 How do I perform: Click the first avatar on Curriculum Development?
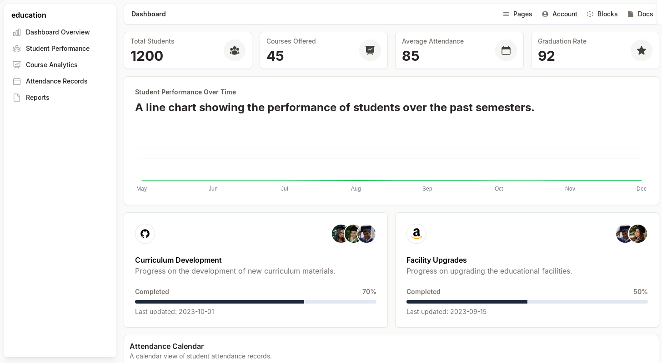coord(340,234)
